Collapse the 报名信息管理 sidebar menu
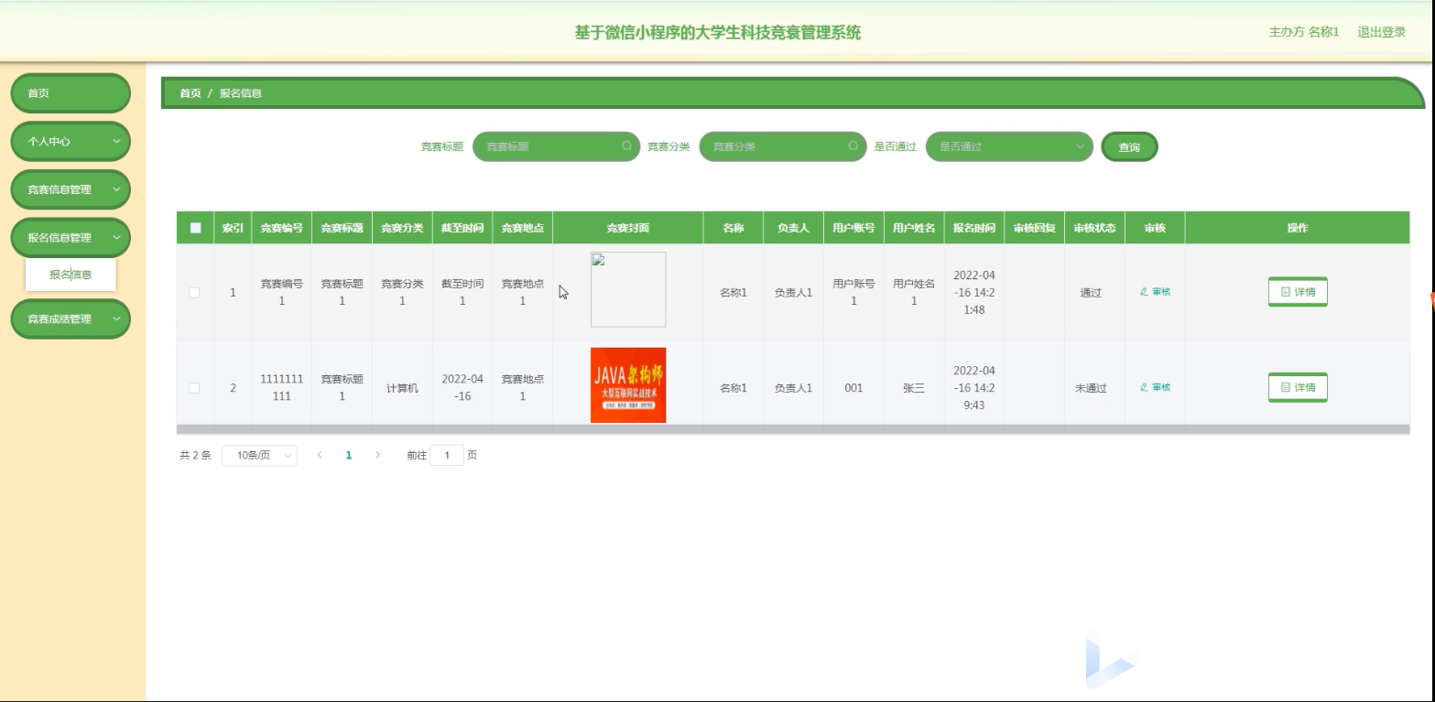The image size is (1435, 702). pyautogui.click(x=71, y=238)
